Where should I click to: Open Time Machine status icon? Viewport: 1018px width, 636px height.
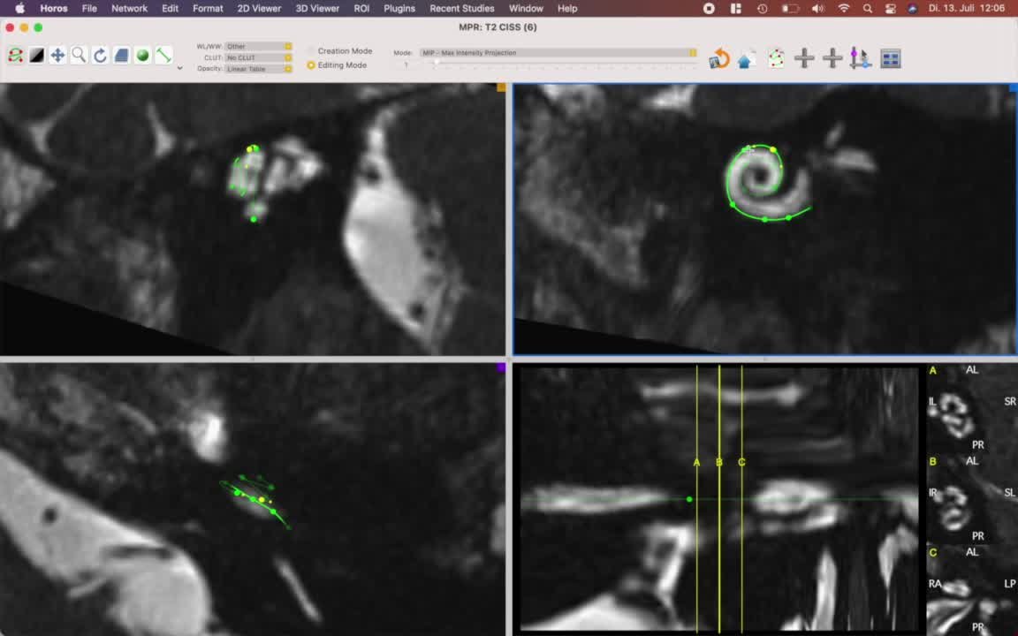[763, 9]
